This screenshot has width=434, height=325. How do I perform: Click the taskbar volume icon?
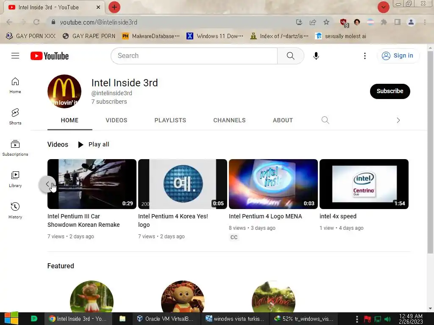click(387, 319)
